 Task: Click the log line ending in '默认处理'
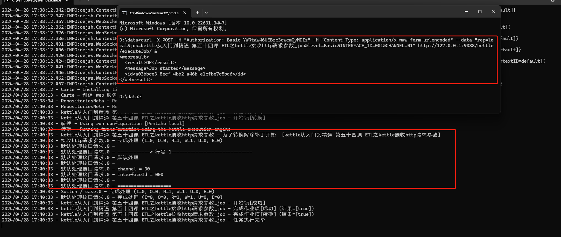[x=70, y=158]
